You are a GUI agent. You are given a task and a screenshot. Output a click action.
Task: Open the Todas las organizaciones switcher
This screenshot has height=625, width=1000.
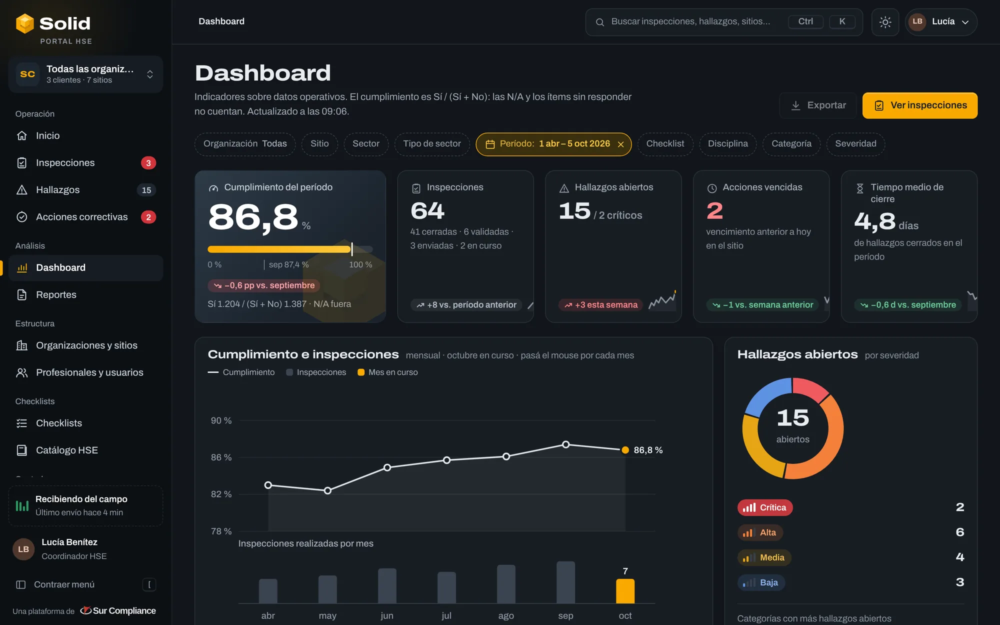pos(85,74)
